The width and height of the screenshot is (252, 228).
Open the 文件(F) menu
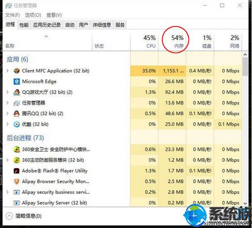tap(13, 15)
